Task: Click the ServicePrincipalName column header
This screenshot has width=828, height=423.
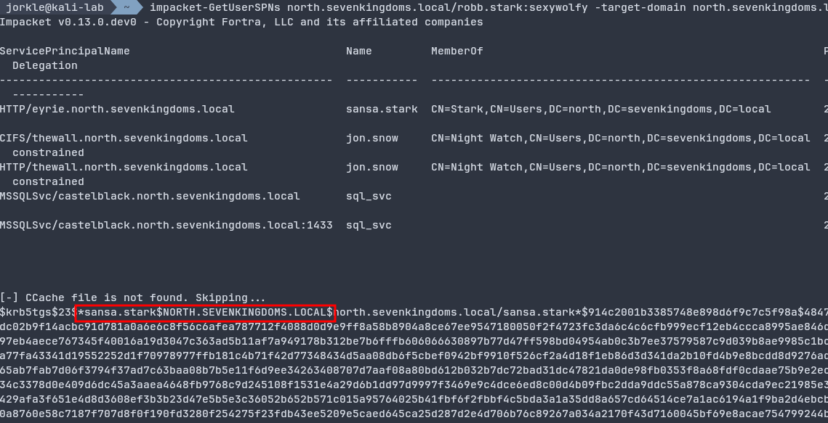Action: point(65,51)
